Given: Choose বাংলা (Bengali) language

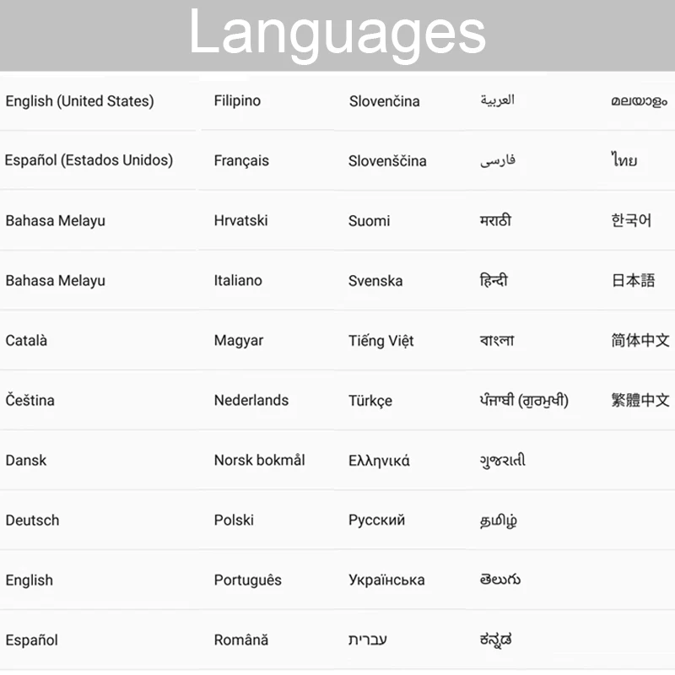Looking at the screenshot, I should click(x=497, y=341).
